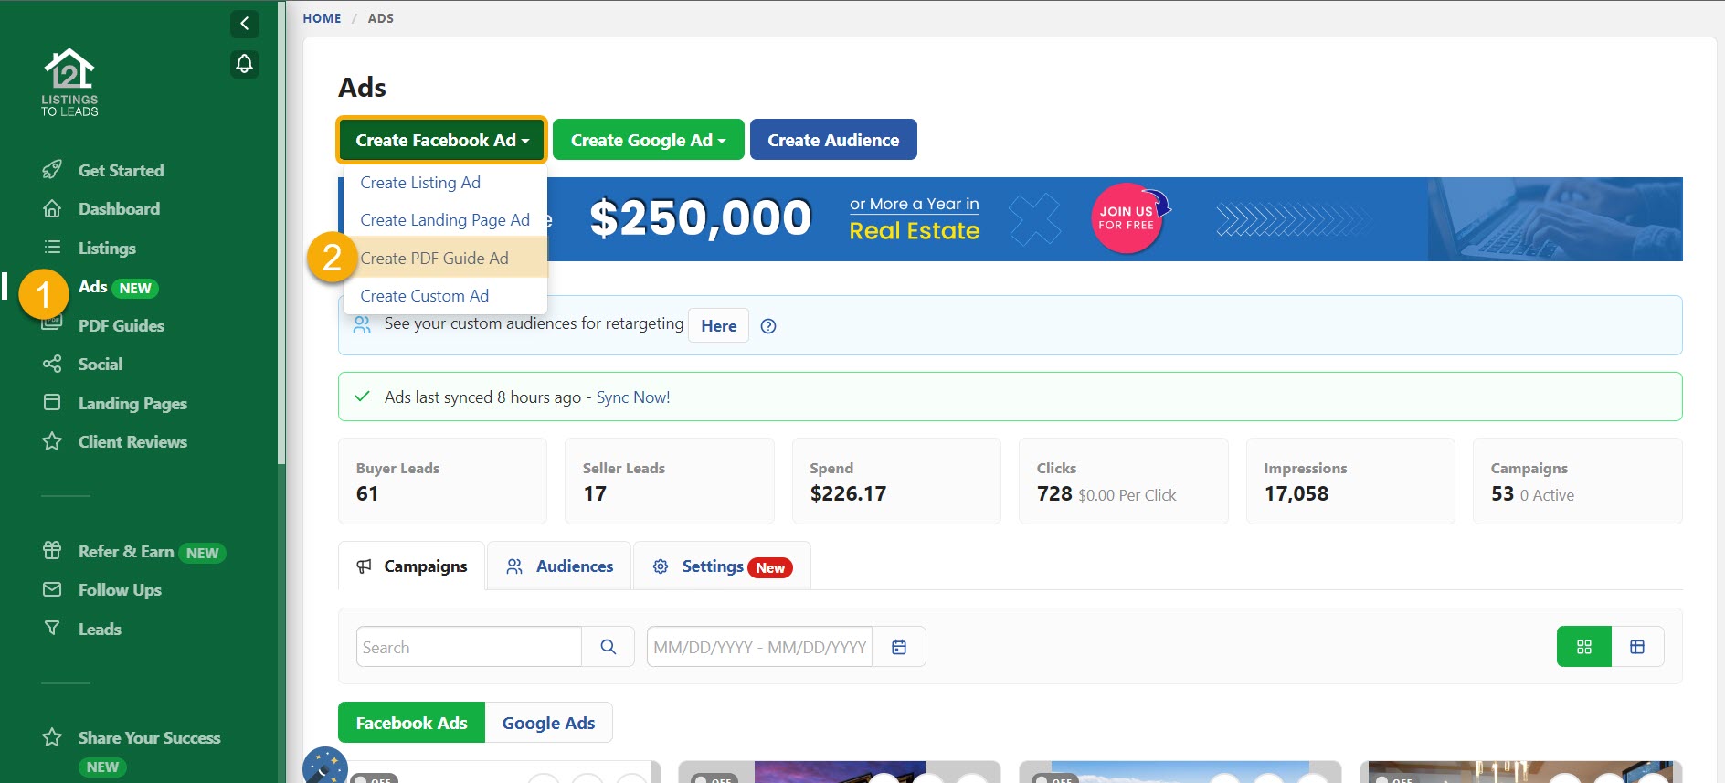
Task: Click the search magnifier button
Action: point(608,647)
